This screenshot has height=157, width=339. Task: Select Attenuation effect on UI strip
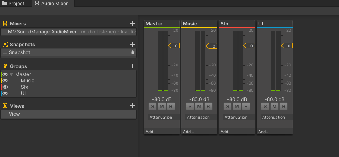[277, 118]
